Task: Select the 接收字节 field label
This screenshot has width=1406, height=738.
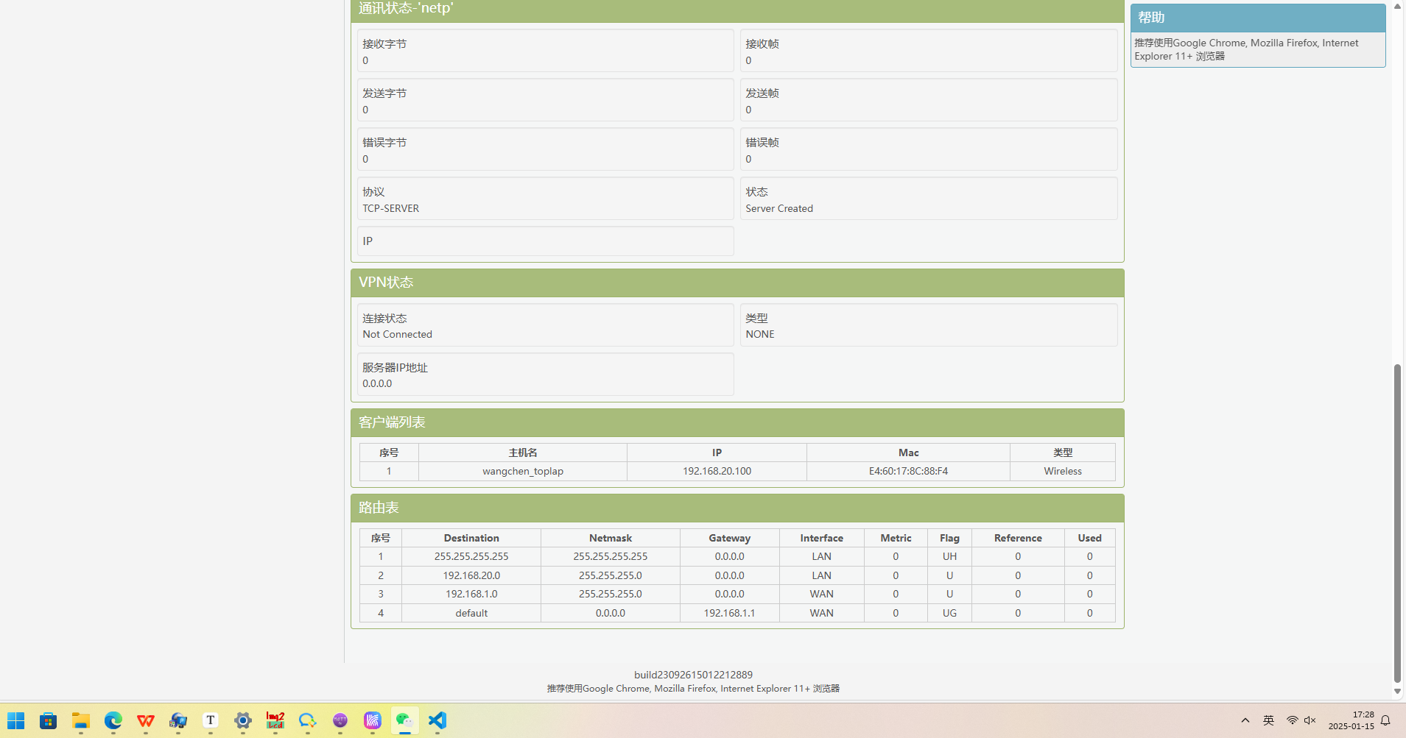Action: [x=384, y=44]
